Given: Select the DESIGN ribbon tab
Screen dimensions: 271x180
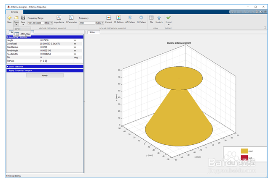Looking at the screenshot, I should (x=14, y=12).
